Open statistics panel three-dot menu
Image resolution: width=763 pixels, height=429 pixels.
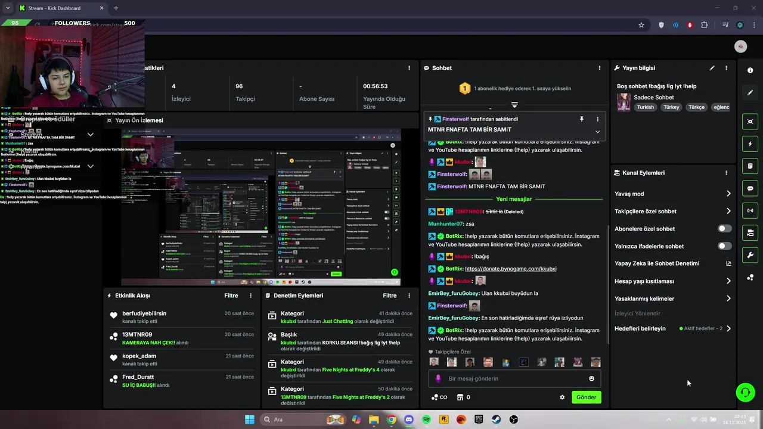(409, 68)
